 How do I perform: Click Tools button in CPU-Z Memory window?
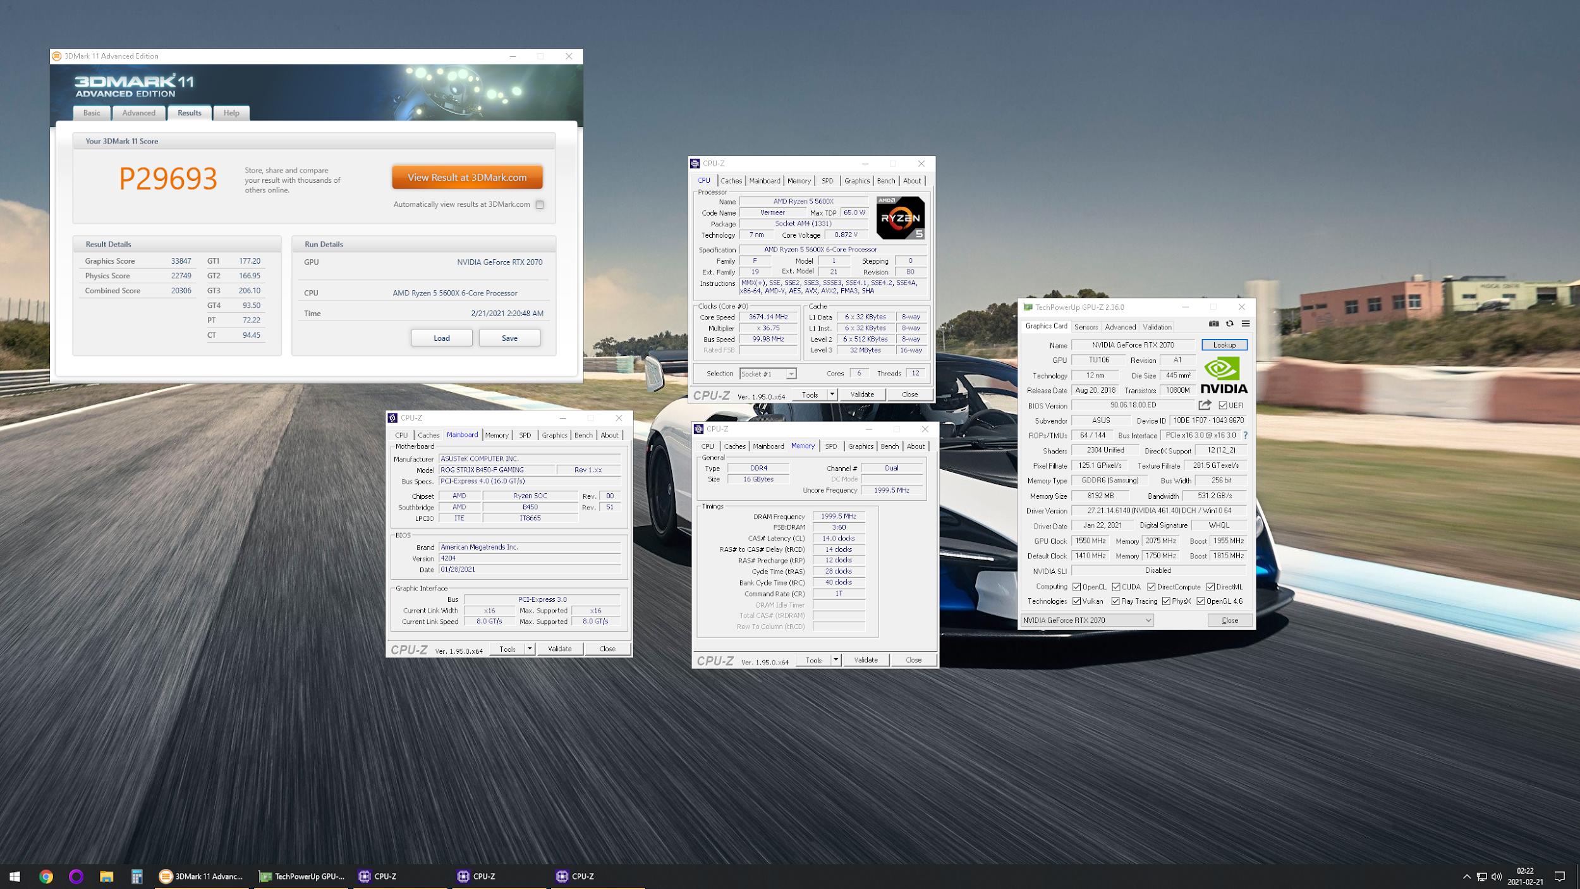tap(813, 660)
